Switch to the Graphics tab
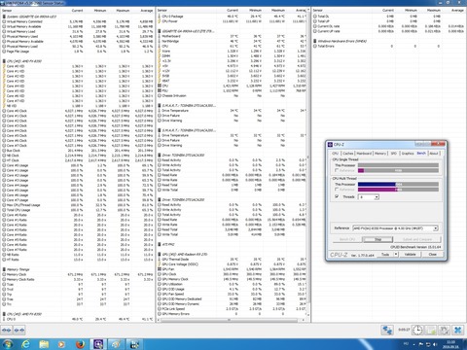The width and height of the screenshot is (467, 350). (408, 154)
